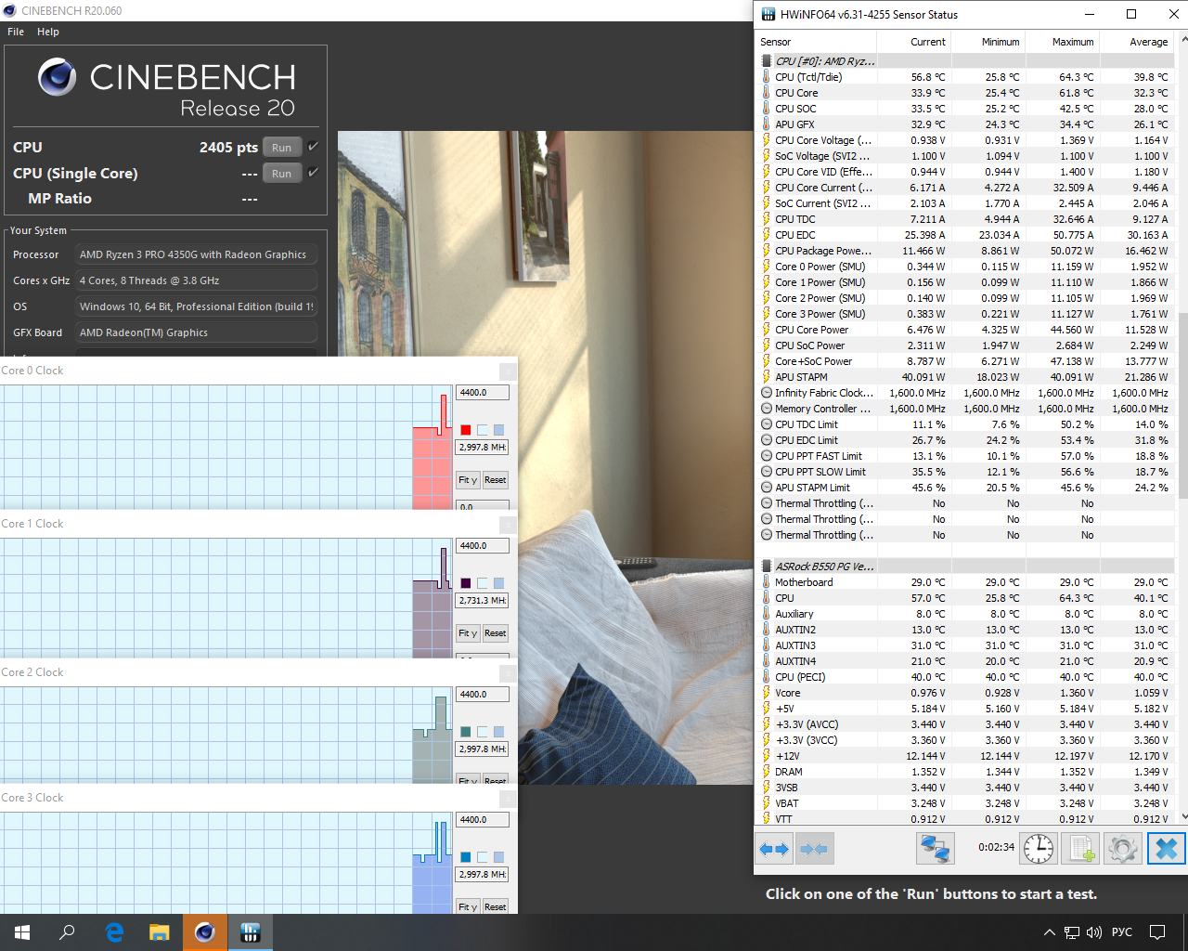
Task: Pick the red color swatch in Core 0 Clock
Action: [466, 430]
